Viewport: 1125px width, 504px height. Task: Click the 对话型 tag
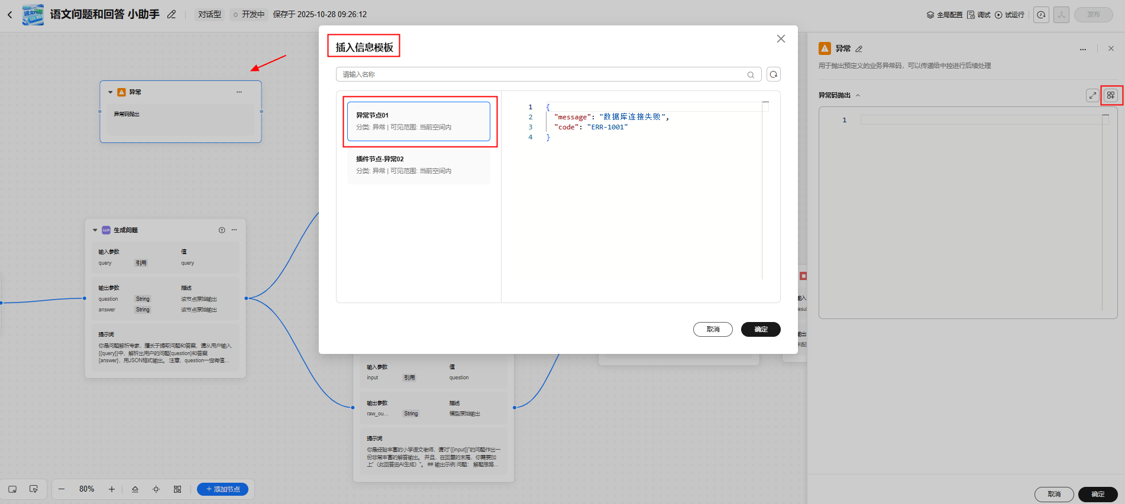209,15
